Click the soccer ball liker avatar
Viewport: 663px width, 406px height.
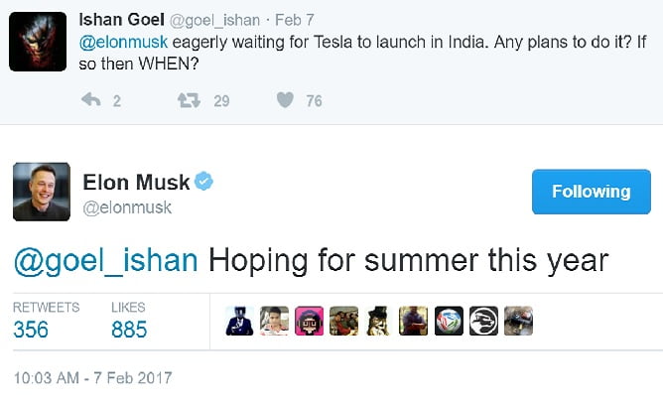coord(449,320)
